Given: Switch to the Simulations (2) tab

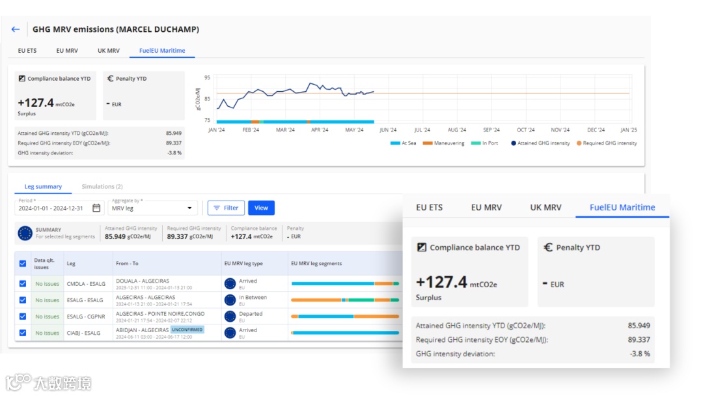Looking at the screenshot, I should 102,186.
